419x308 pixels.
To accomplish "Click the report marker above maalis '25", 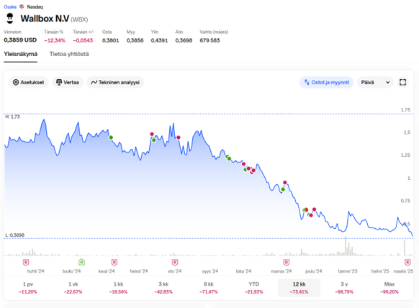I will point(407,263).
